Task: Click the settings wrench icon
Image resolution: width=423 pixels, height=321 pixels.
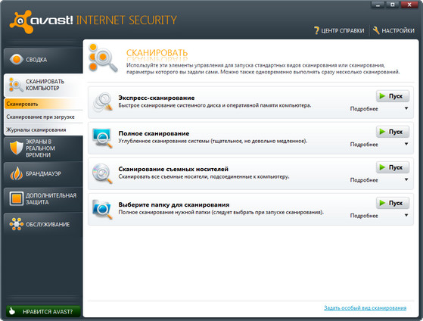Action: (376, 30)
